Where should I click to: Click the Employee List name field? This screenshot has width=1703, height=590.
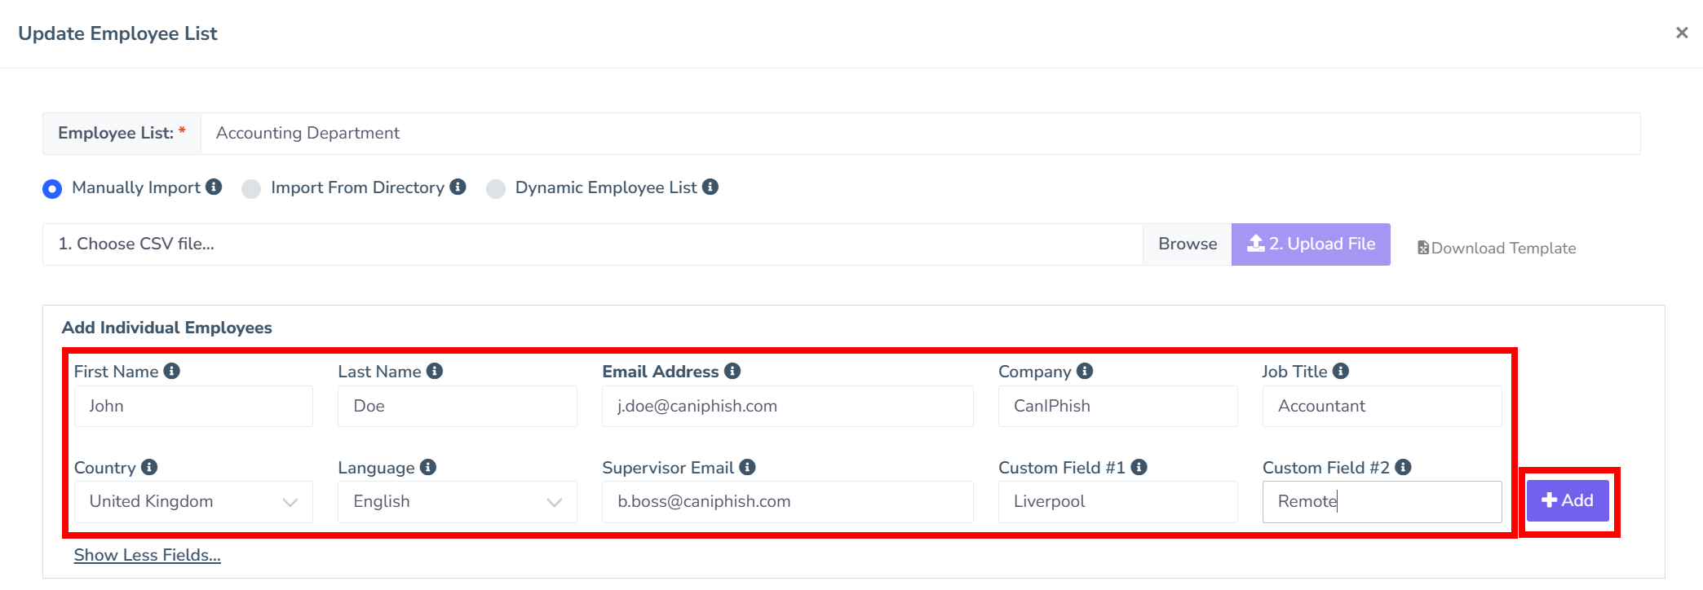[920, 134]
